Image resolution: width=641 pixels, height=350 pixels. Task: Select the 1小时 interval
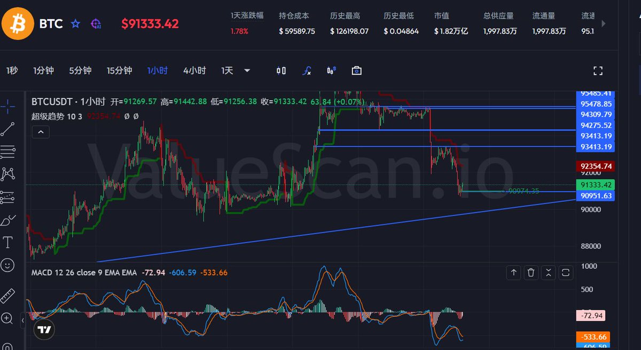(158, 70)
